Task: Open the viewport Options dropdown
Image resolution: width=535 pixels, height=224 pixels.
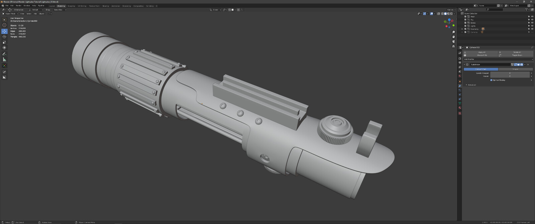Action: (451, 10)
